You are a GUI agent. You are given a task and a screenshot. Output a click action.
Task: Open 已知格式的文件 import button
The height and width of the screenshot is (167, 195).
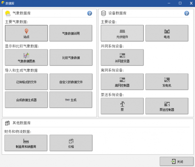pyautogui.click(x=26, y=82)
